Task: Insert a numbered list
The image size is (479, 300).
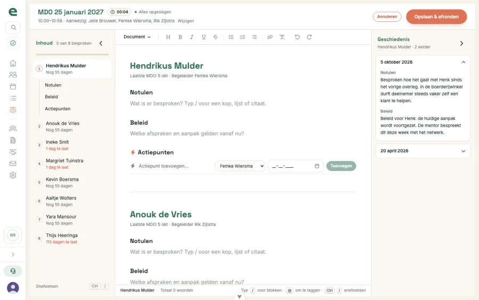Action: (x=243, y=37)
